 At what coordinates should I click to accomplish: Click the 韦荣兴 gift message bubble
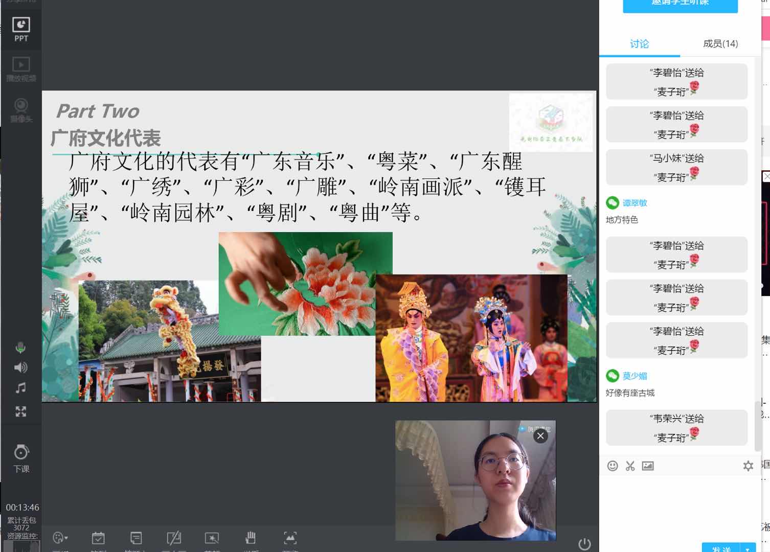[676, 427]
